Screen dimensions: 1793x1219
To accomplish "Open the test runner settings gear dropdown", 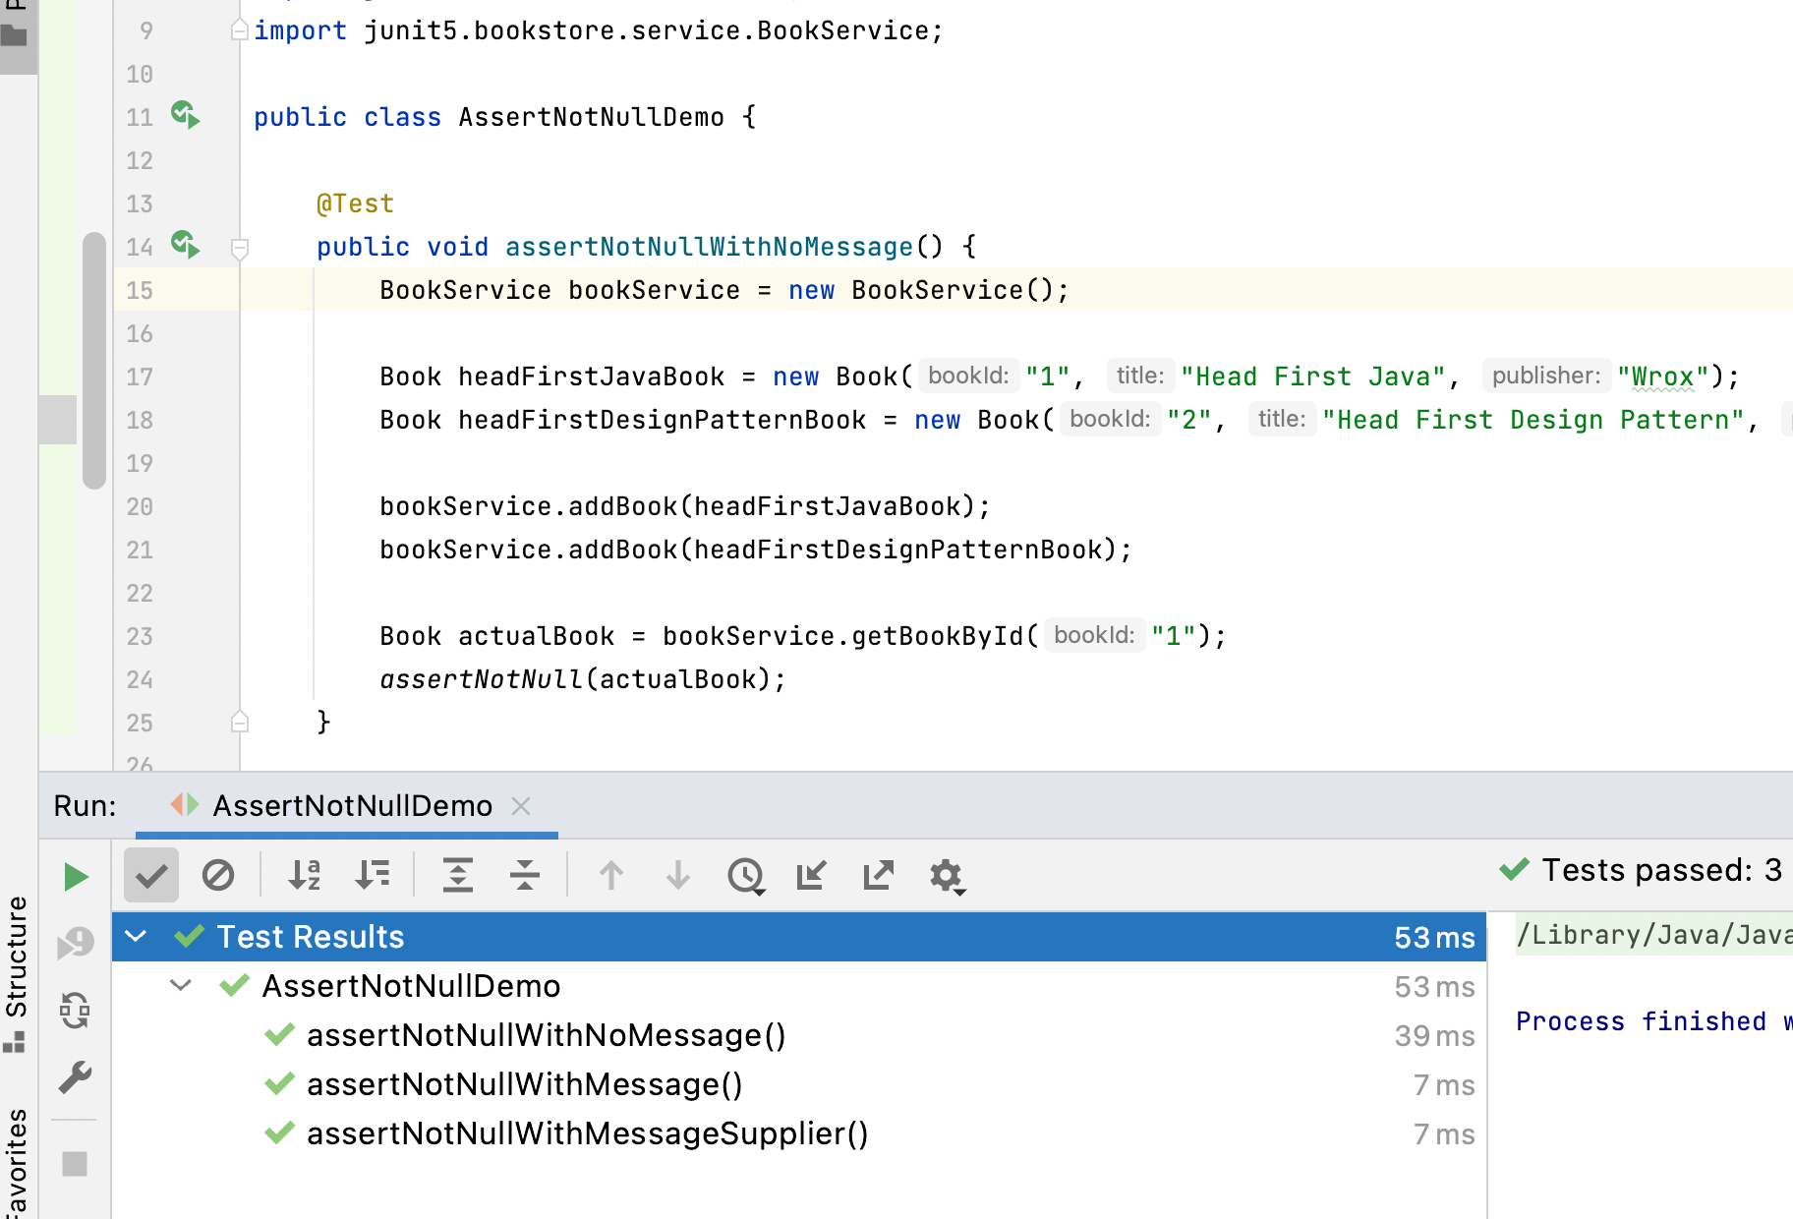I will point(945,874).
